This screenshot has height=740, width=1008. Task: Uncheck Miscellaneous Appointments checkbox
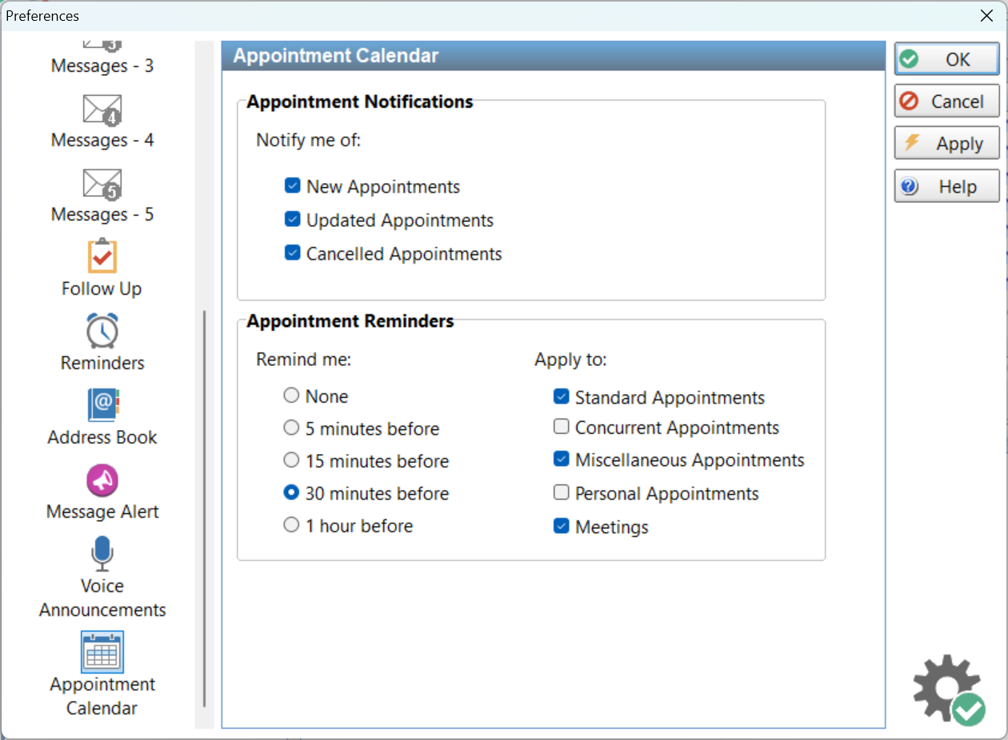[x=562, y=460]
